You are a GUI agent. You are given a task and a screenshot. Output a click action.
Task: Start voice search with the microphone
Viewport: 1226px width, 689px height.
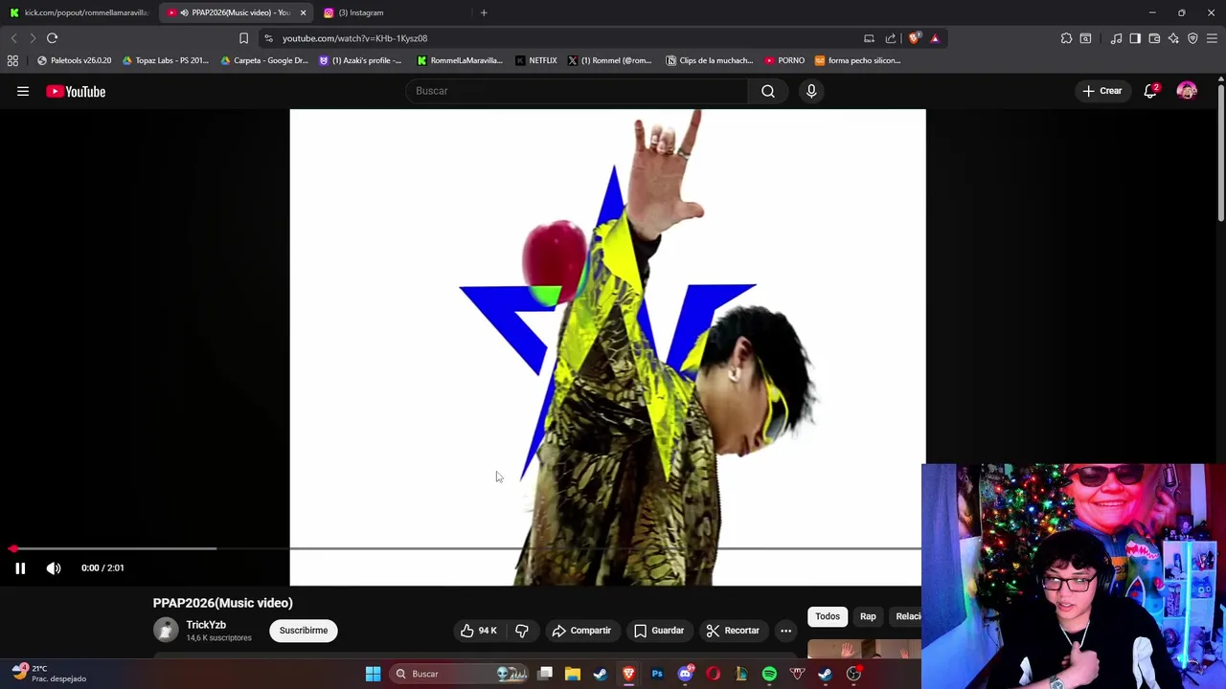point(811,91)
